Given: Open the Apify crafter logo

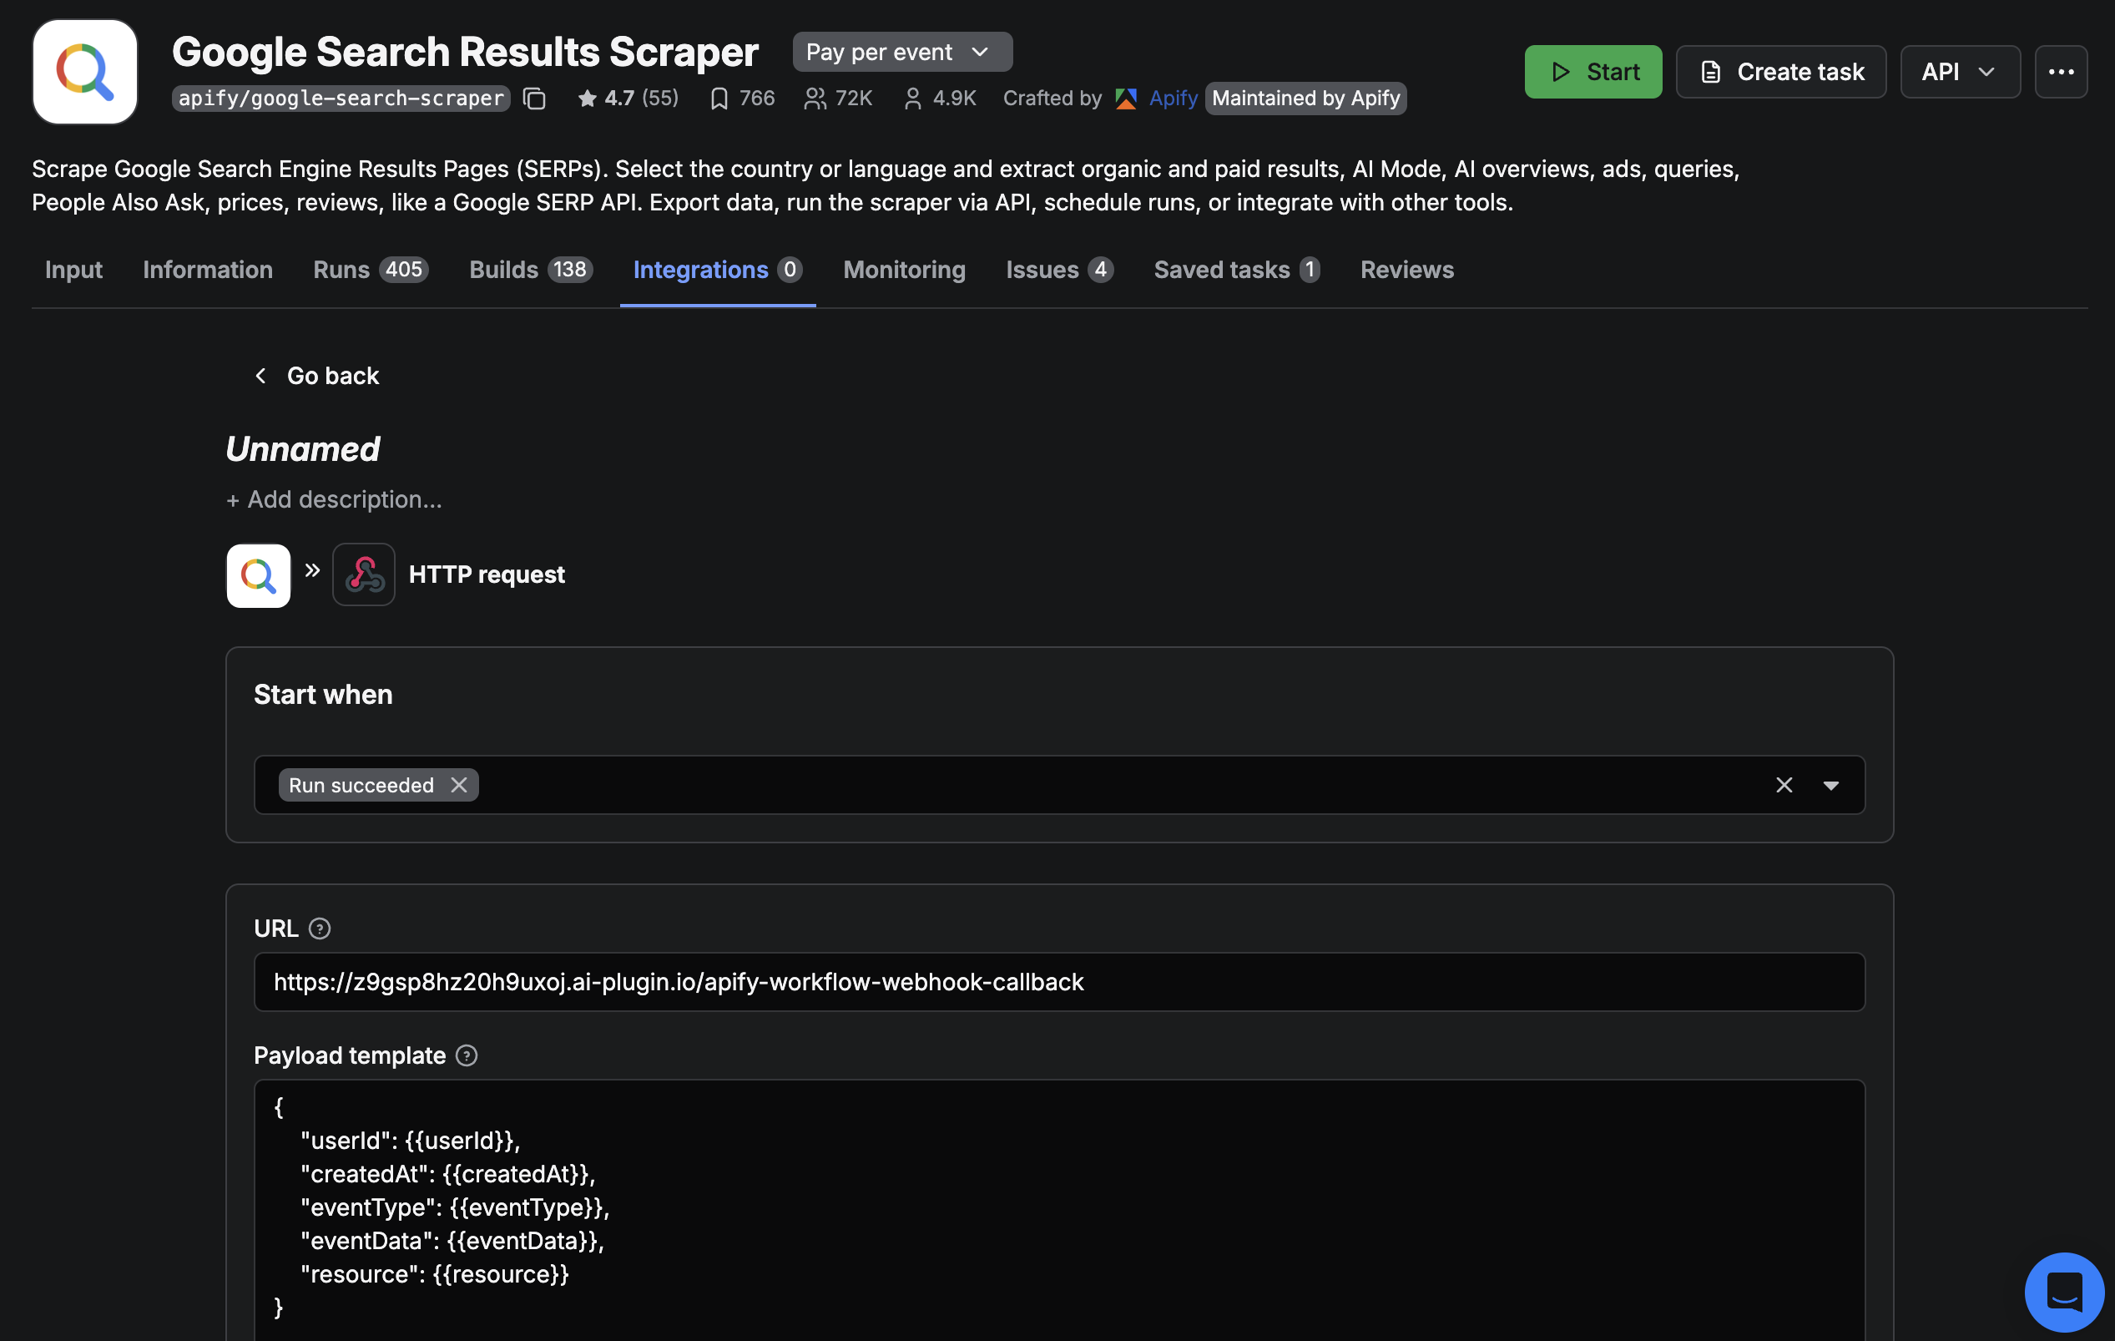Looking at the screenshot, I should [x=1125, y=99].
